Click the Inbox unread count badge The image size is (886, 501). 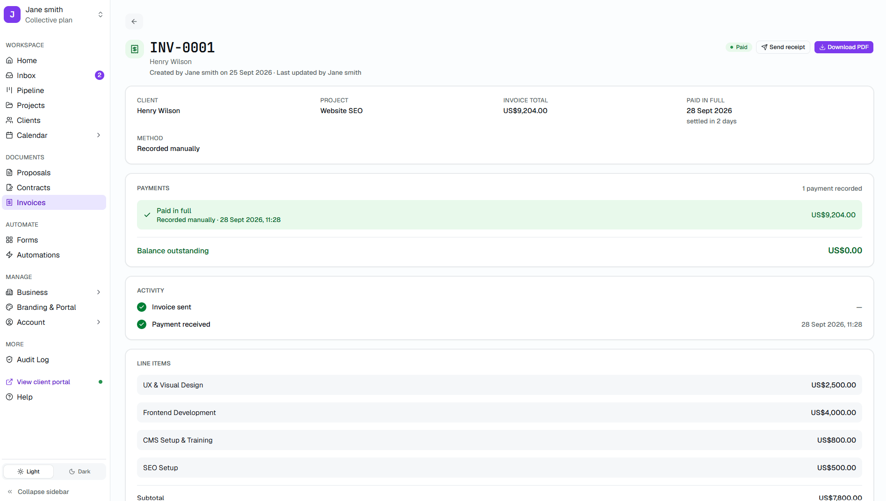point(100,75)
